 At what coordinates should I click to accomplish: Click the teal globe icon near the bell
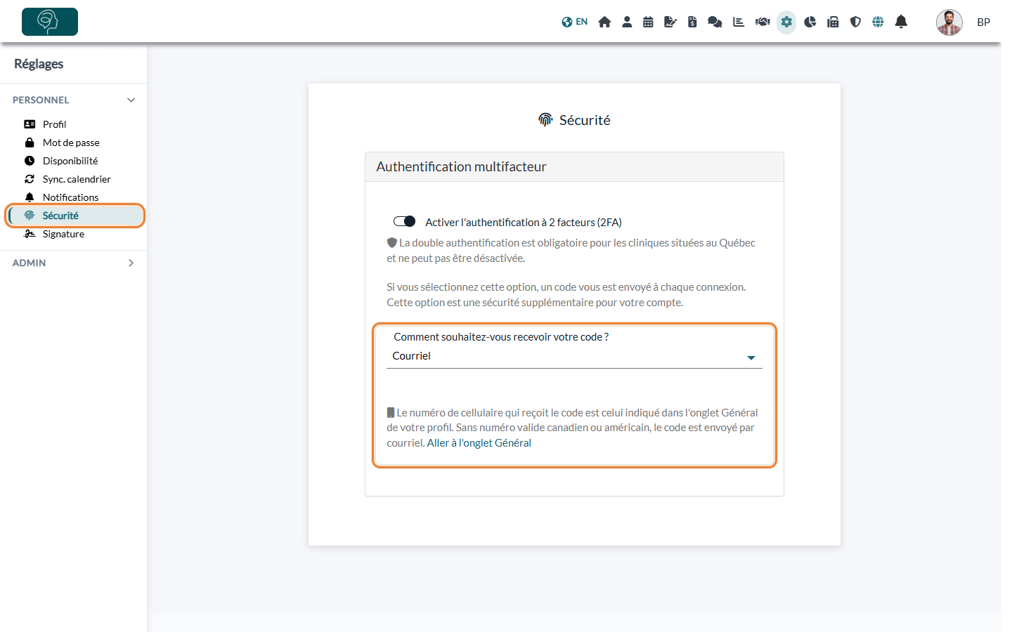[x=878, y=22]
